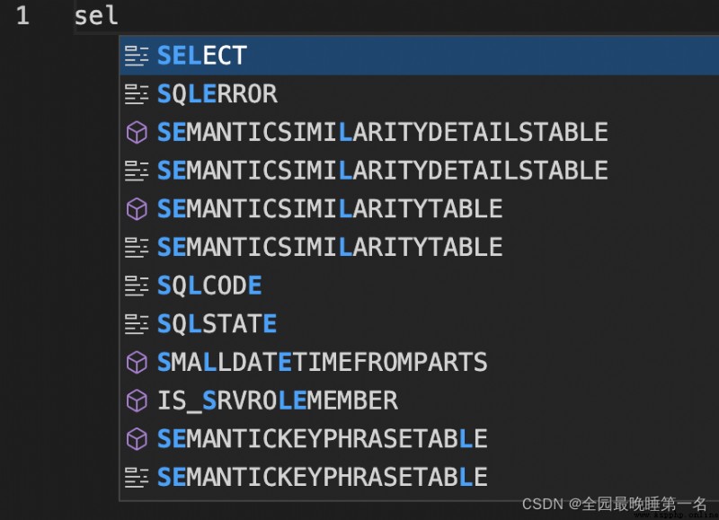719x520 pixels.
Task: Click cube icon of first SEMANTICKEYPHRASETABLE
Action: click(137, 439)
